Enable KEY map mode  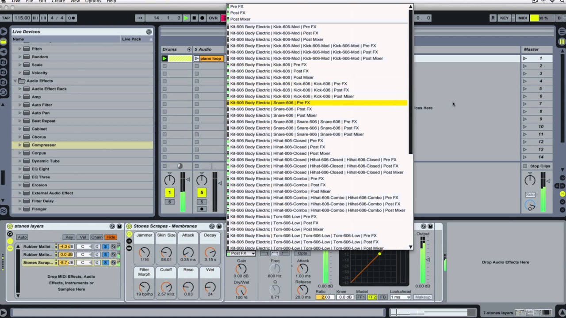pos(504,18)
